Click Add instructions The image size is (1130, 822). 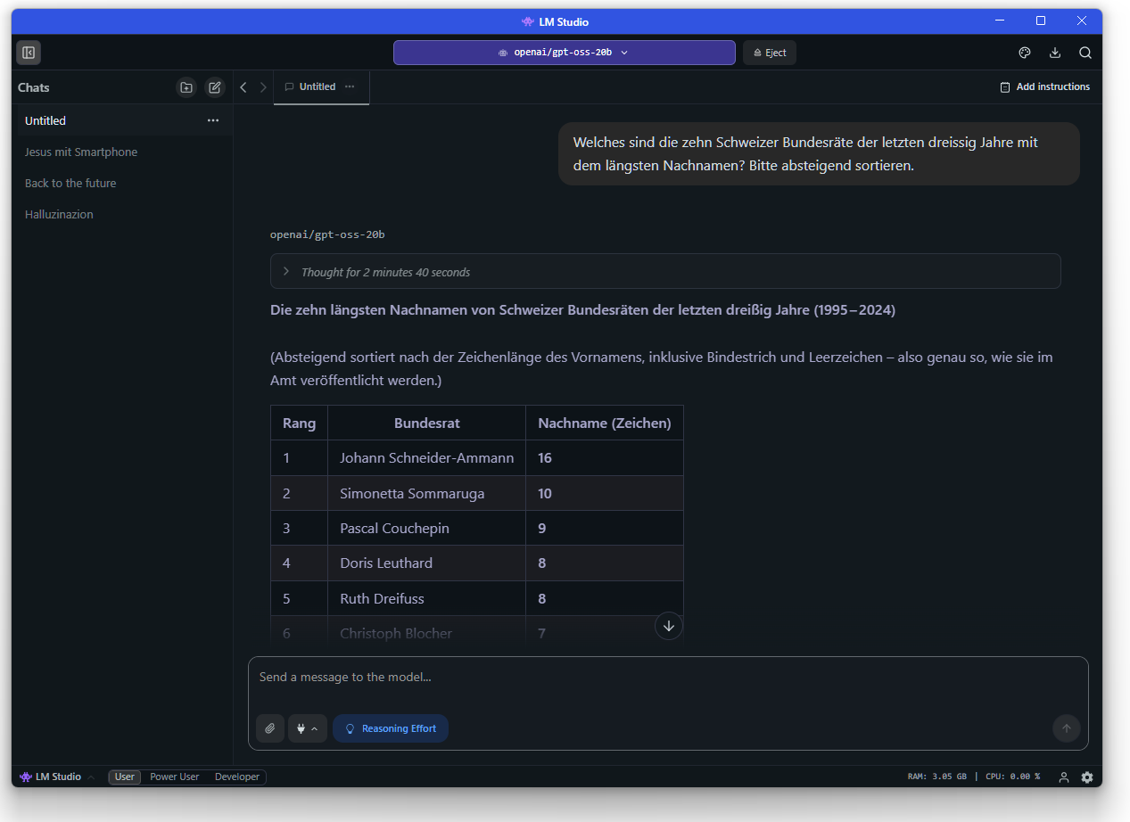1044,87
